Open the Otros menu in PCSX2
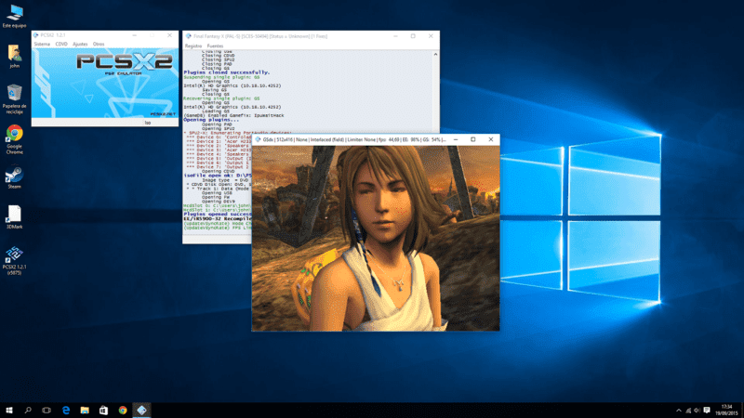This screenshot has height=418, width=744. click(x=99, y=44)
